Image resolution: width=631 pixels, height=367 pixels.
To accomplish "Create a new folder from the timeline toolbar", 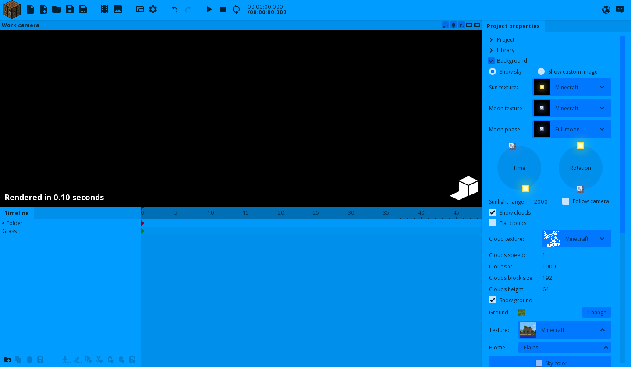I will 7,359.
